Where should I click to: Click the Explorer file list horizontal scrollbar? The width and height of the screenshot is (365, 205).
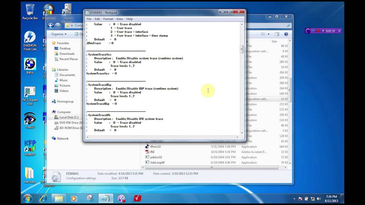tap(212, 167)
